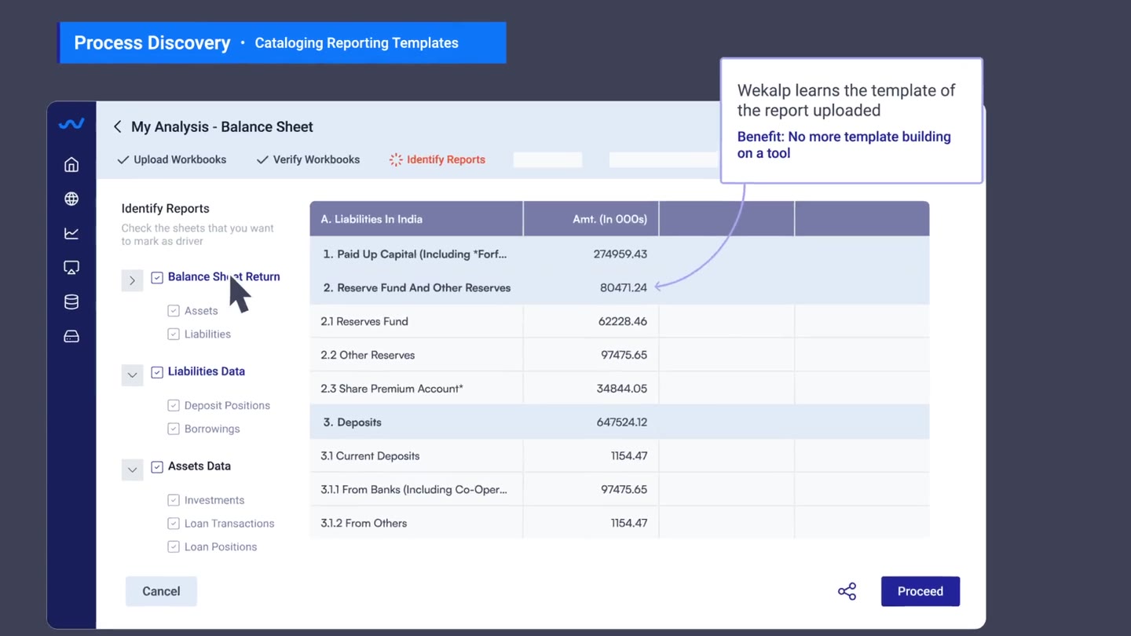Click the Cancel button
This screenshot has width=1131, height=636.
pyautogui.click(x=161, y=591)
